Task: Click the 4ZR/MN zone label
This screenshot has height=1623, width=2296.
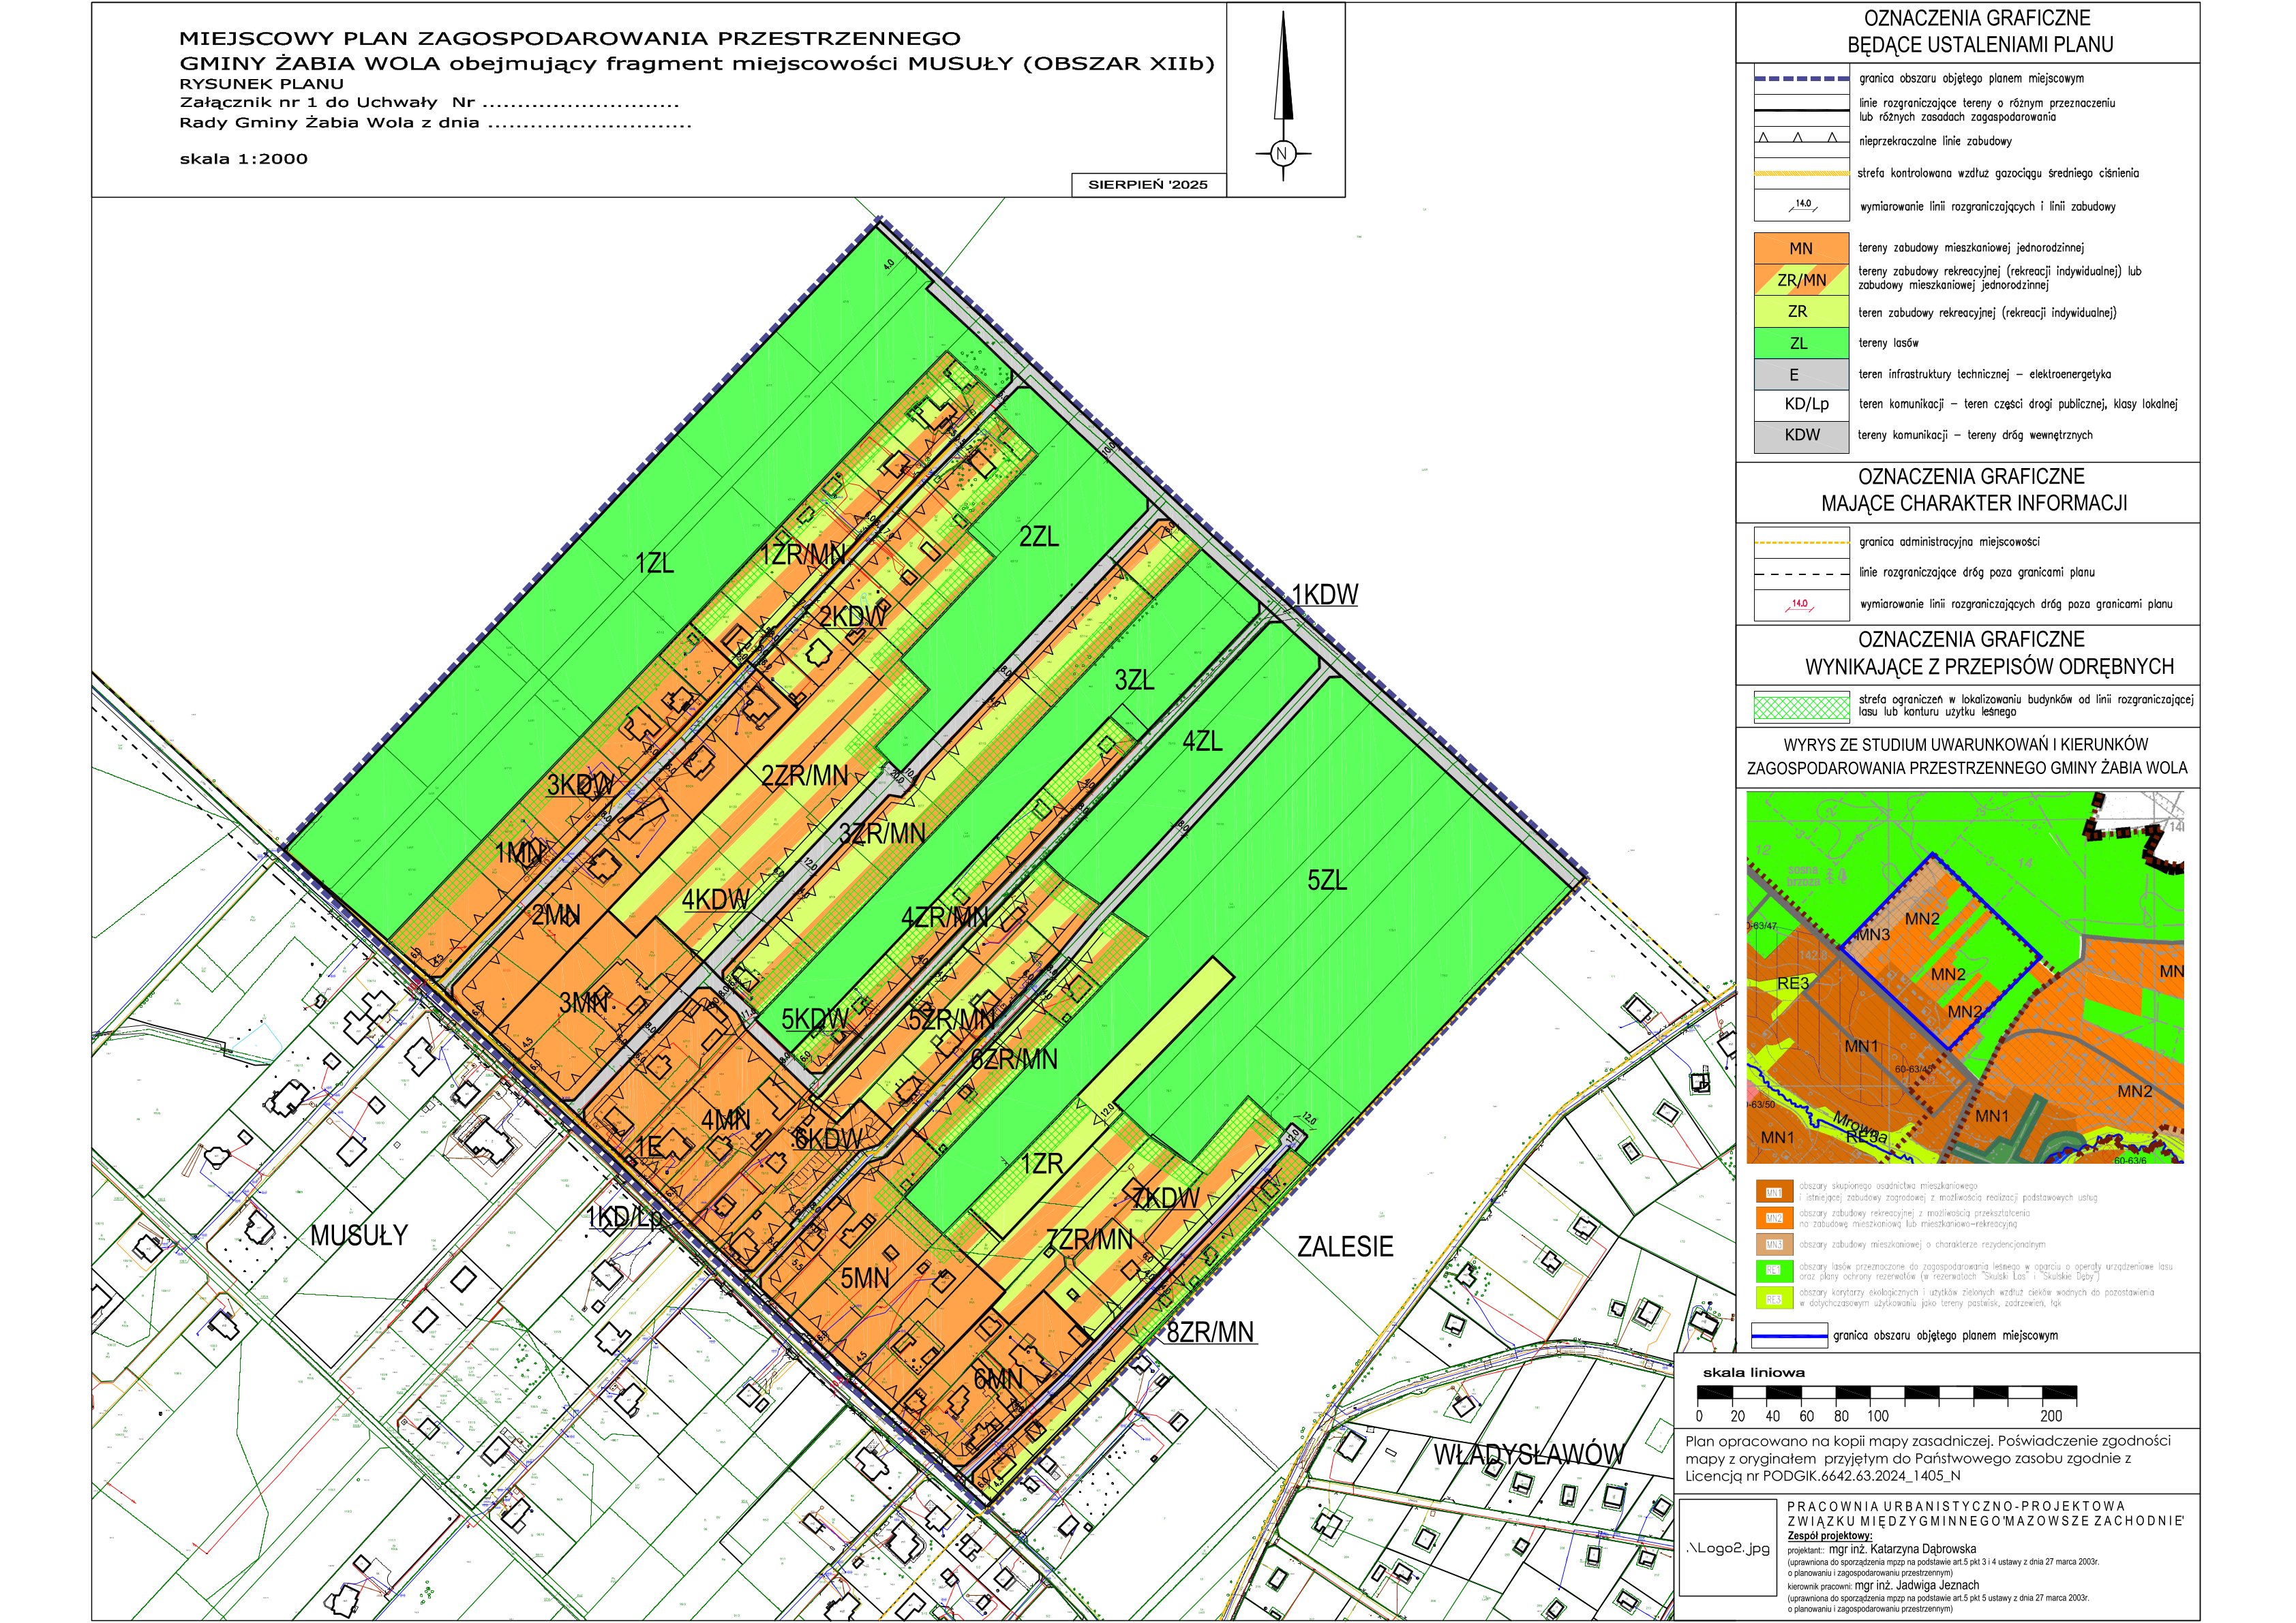Action: (x=945, y=917)
